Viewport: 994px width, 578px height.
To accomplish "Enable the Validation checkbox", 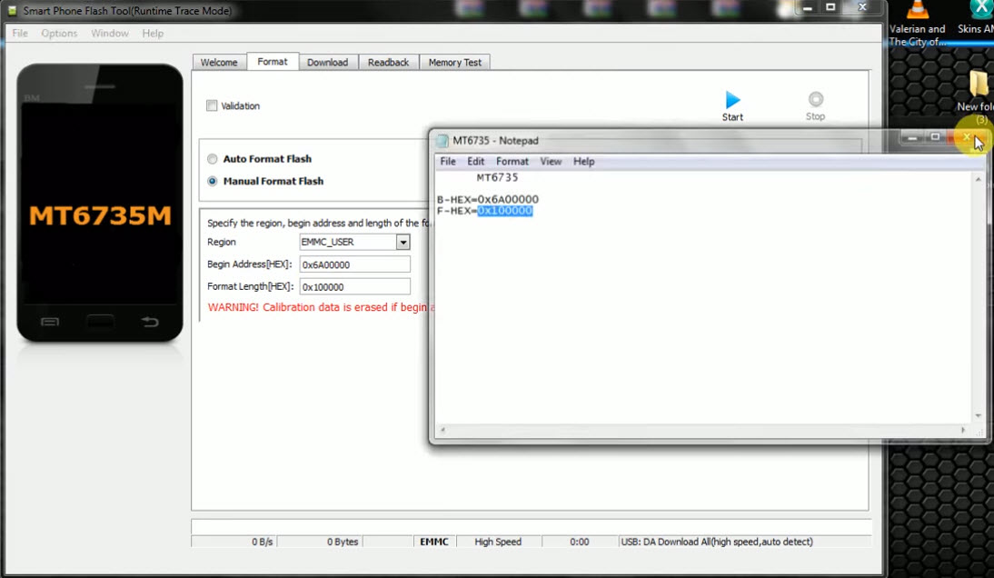I will [x=212, y=105].
